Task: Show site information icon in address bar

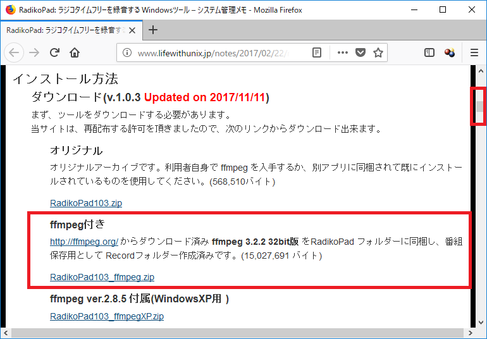Action: click(126, 52)
